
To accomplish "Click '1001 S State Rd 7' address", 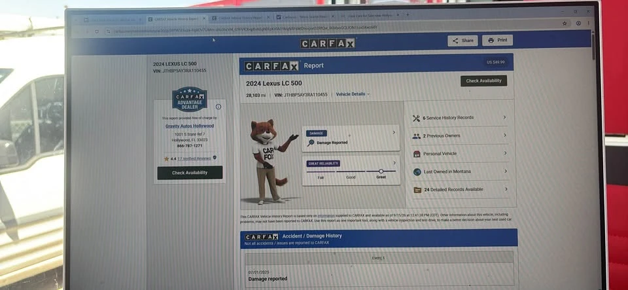I will click(x=190, y=134).
